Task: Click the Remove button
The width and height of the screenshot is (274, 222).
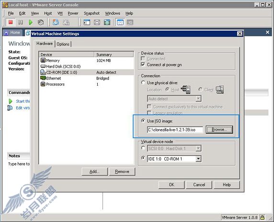Action: point(122,172)
